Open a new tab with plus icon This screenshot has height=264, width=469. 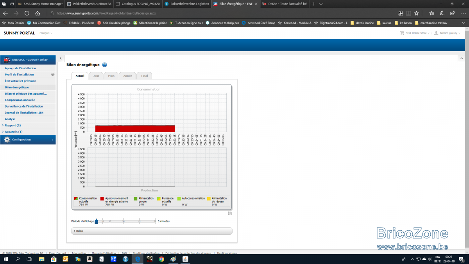(x=313, y=4)
